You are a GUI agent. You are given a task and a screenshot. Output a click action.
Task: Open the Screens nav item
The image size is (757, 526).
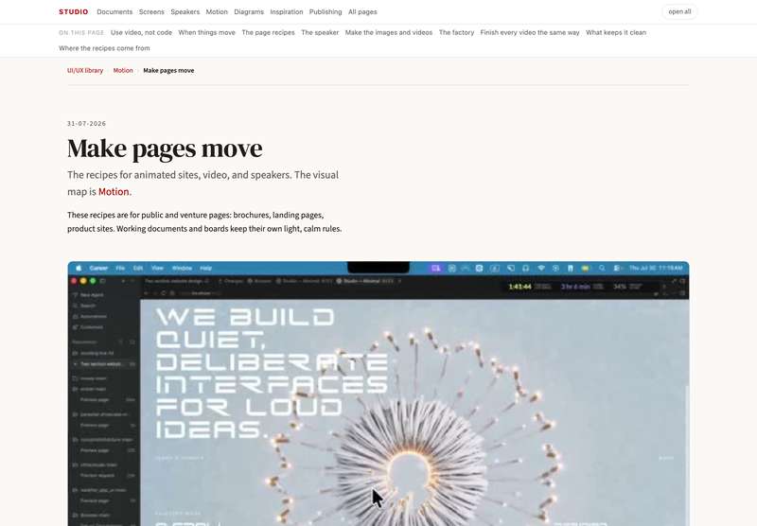[x=151, y=11]
